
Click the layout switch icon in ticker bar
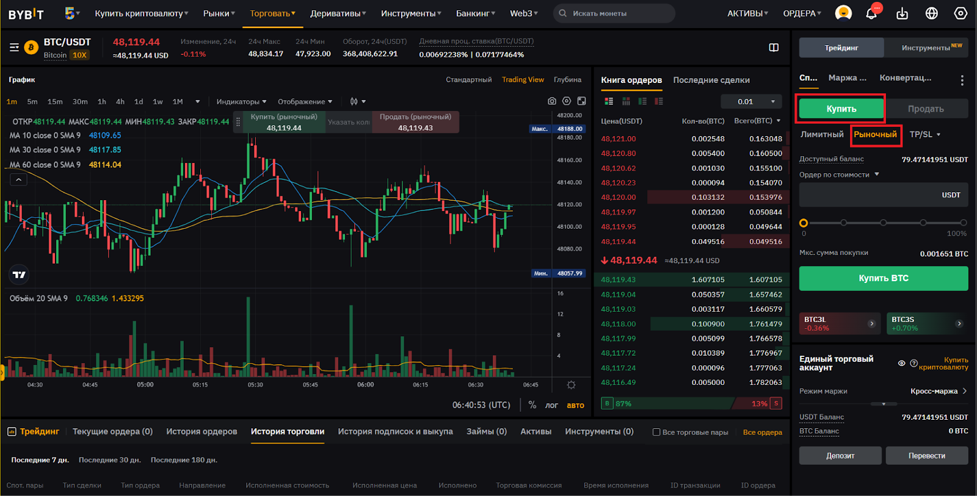tap(774, 48)
